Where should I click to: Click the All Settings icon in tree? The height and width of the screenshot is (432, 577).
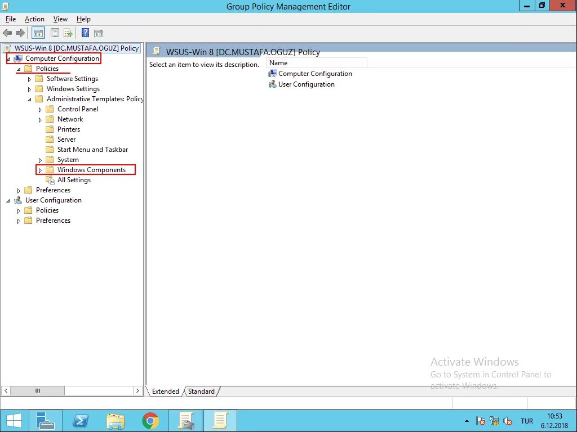[50, 180]
